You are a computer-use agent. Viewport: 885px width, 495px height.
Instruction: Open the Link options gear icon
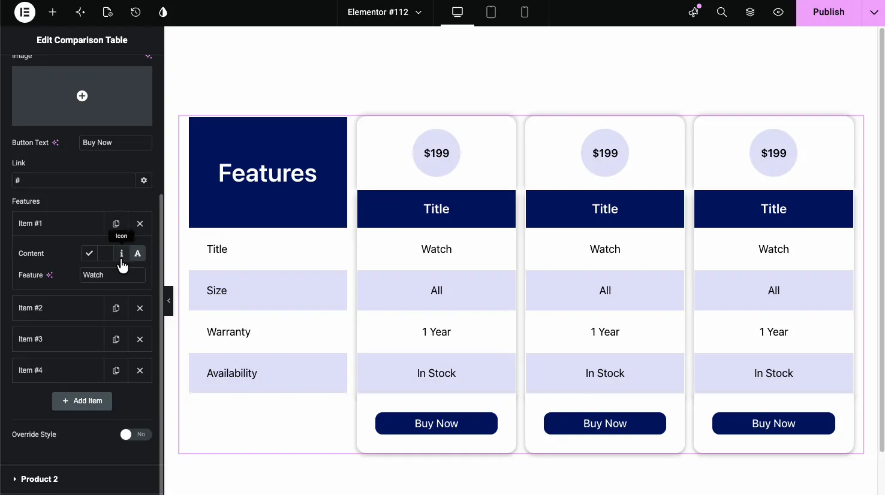point(144,180)
